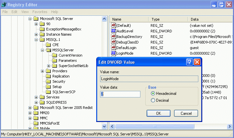The height and width of the screenshot is (138, 234).
Task: Select the Hexadecimal base option
Action: (x=153, y=94)
